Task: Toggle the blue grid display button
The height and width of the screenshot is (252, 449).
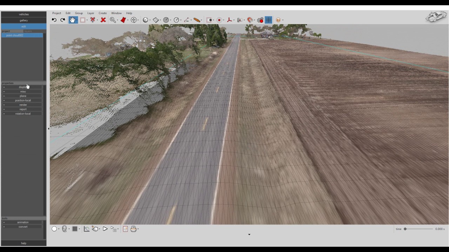Action: pos(268,20)
